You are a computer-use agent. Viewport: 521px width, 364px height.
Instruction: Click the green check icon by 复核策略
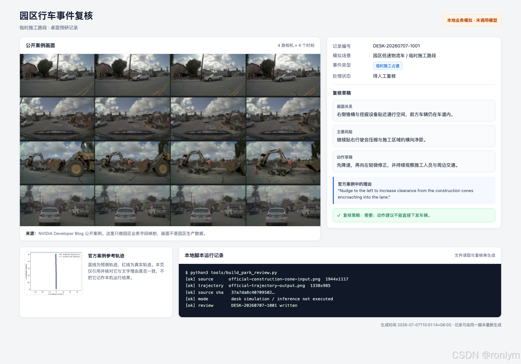click(x=339, y=215)
